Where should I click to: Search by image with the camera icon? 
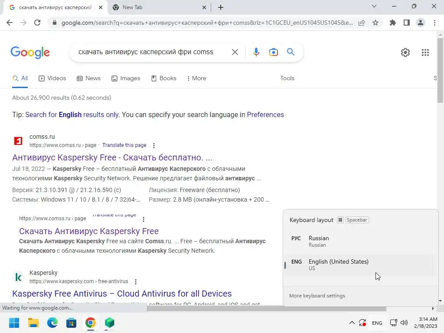tap(274, 52)
